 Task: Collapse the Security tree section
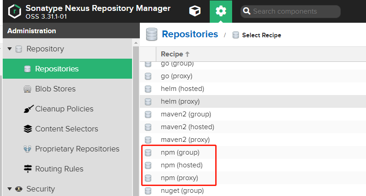point(10,189)
